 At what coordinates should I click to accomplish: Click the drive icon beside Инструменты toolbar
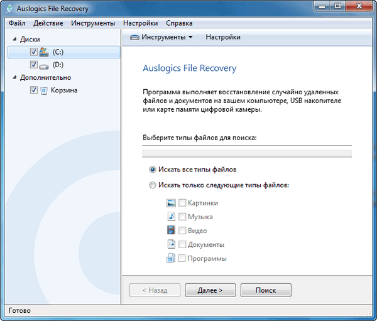[x=134, y=38]
